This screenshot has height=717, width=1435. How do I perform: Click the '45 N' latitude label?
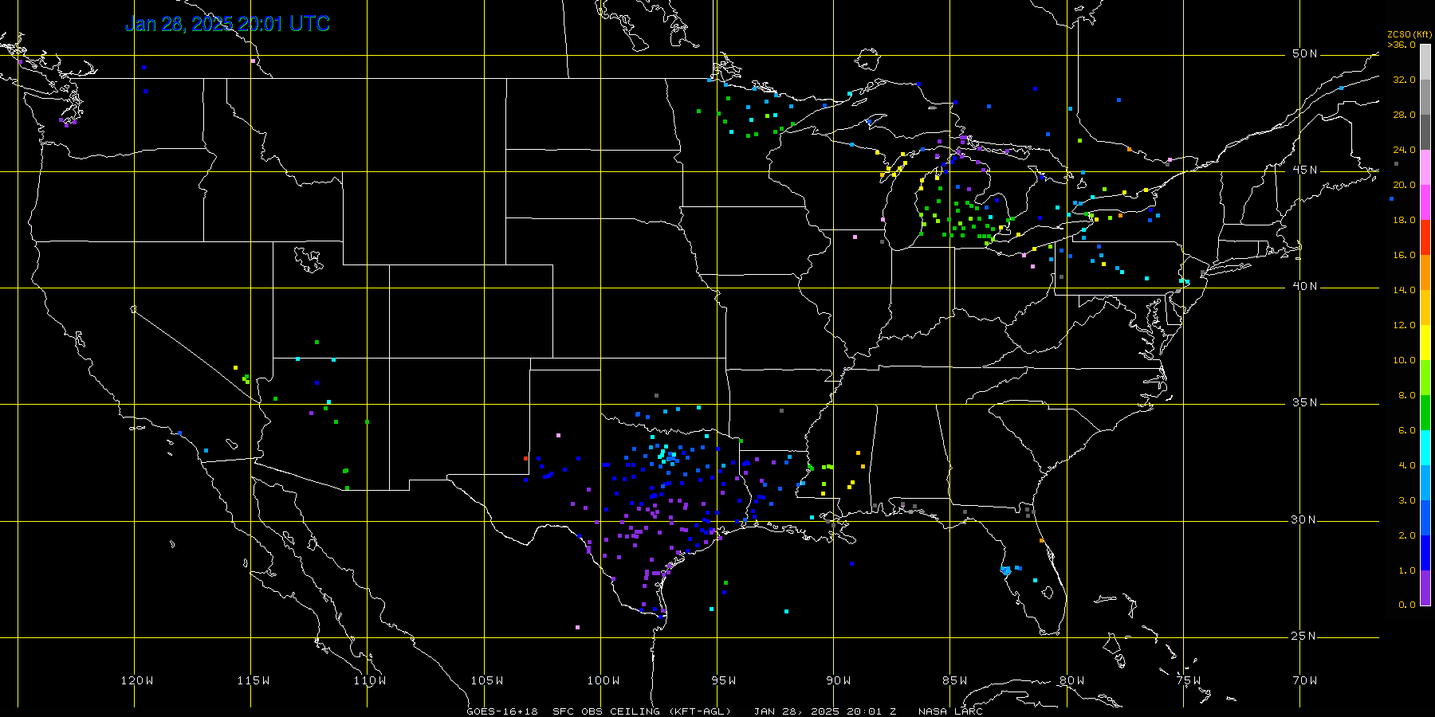1305,170
